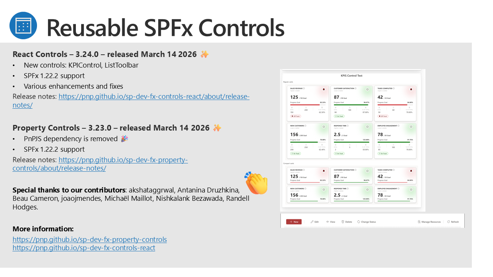
Task: Click the alert bell in the regular Sales Revenue card
Action: [324, 89]
